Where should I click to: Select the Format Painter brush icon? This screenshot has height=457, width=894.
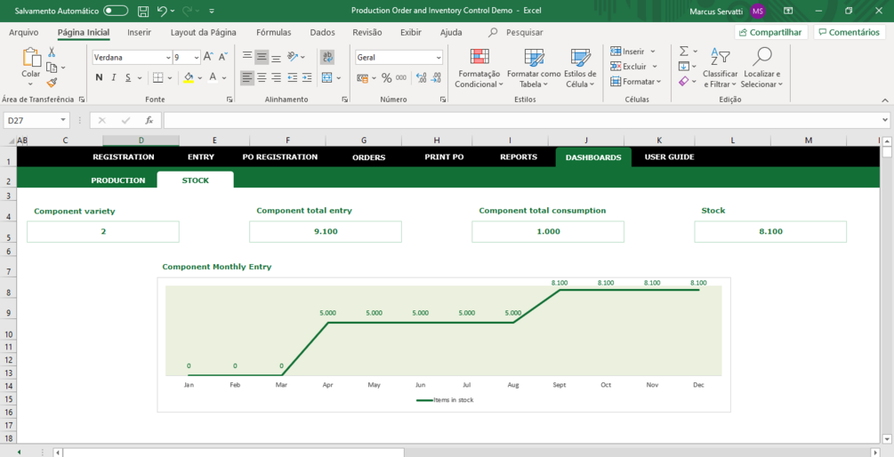[x=52, y=83]
